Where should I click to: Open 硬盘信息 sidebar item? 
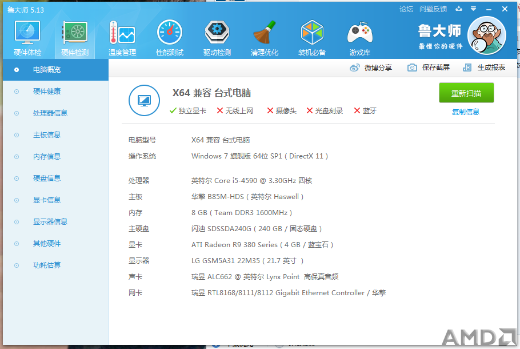tap(56, 179)
